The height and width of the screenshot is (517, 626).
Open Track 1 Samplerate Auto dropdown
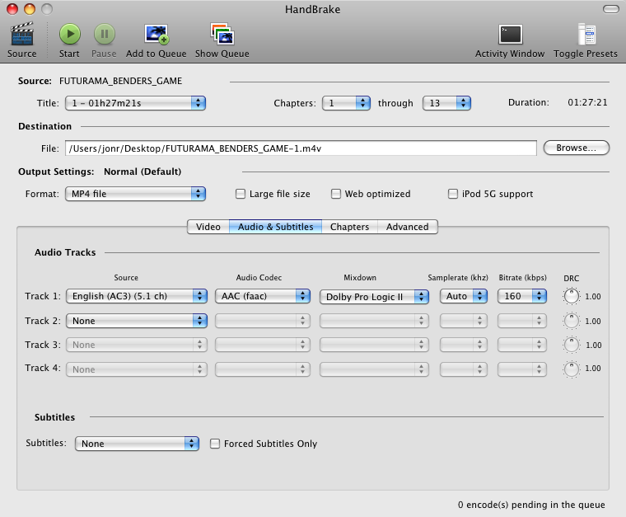(464, 296)
